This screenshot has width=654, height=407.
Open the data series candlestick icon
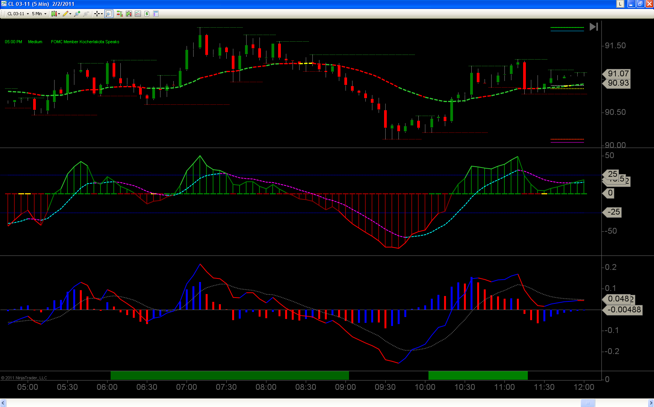coord(129,14)
